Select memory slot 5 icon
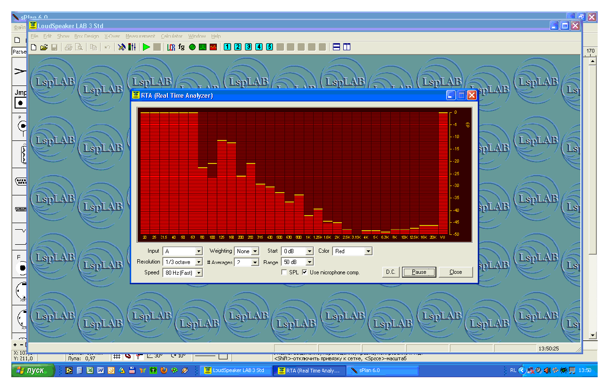 point(269,47)
